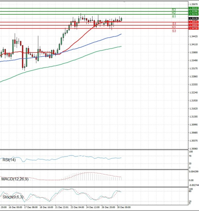Select the 1.34970 red price tag
Viewport: 199px width, 211px height.
point(193,22)
